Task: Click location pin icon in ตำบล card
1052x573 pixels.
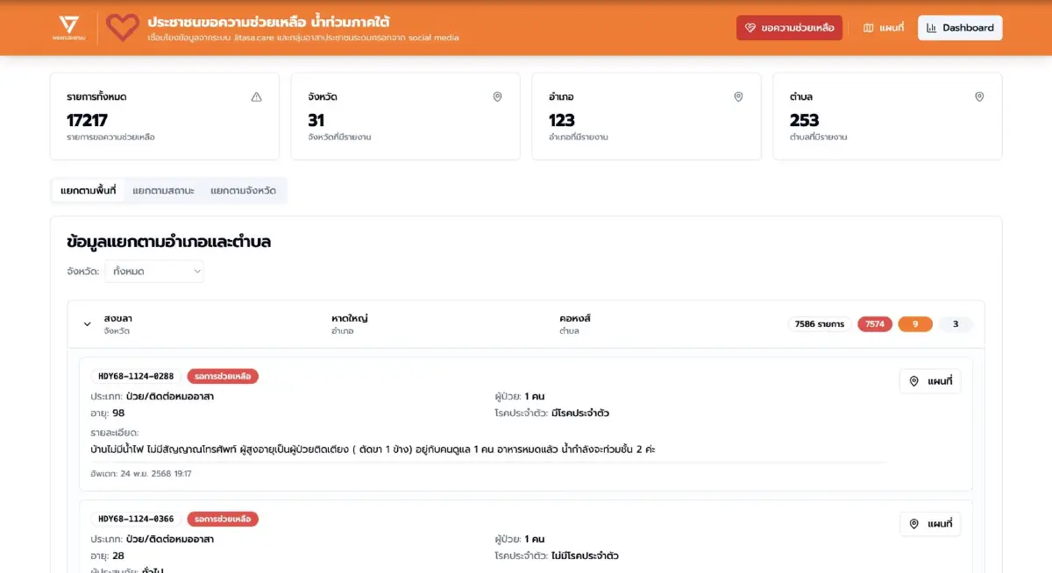Action: click(x=979, y=97)
